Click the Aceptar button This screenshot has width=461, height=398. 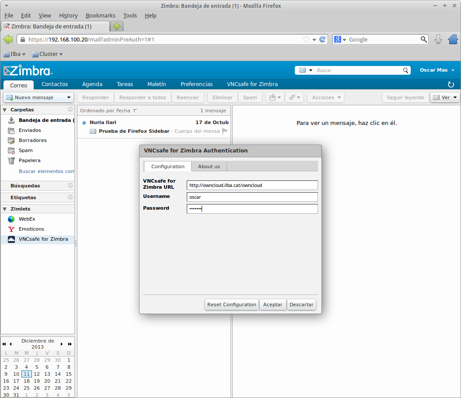(272, 305)
